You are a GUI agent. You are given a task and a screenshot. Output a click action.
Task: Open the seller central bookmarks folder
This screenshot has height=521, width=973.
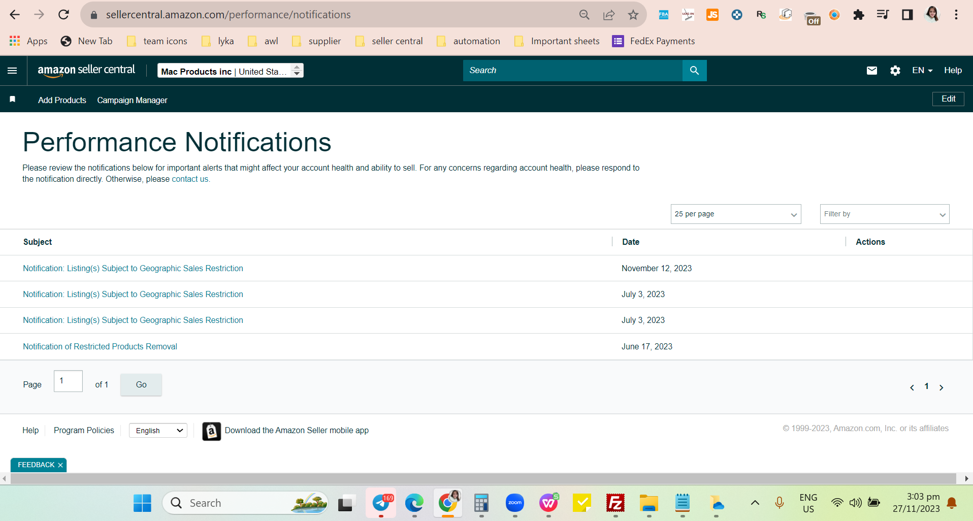point(390,41)
